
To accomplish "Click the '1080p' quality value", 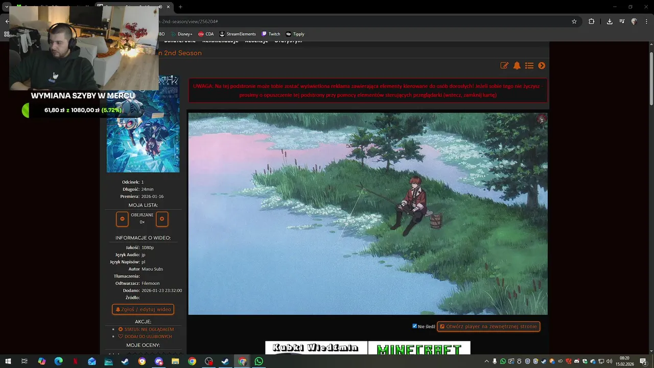I will pos(148,247).
